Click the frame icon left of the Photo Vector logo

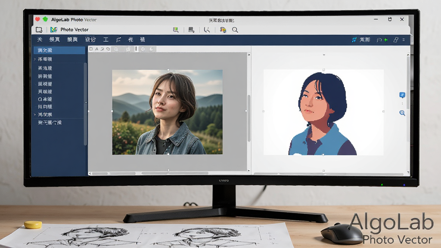pos(39,30)
